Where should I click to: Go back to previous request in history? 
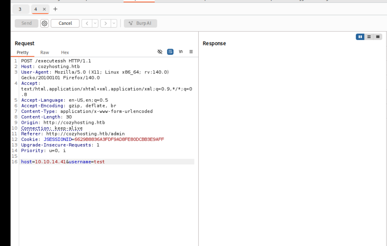tap(87, 23)
